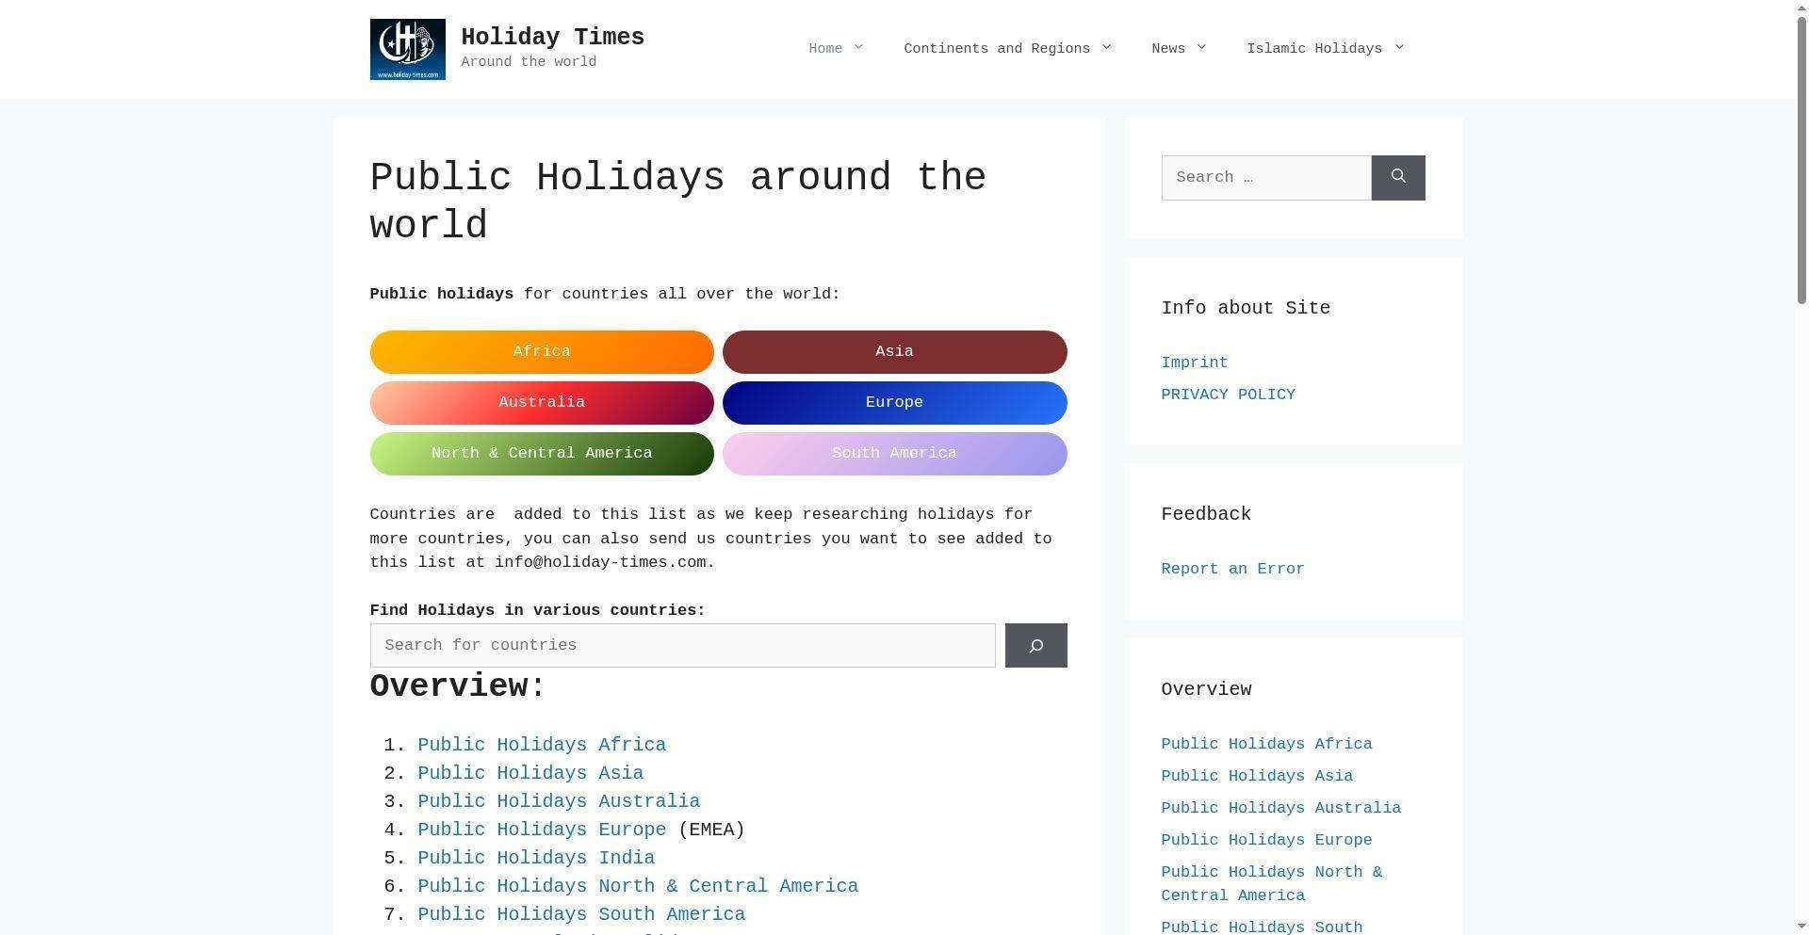Open list item Public Holidays India

click(x=536, y=858)
